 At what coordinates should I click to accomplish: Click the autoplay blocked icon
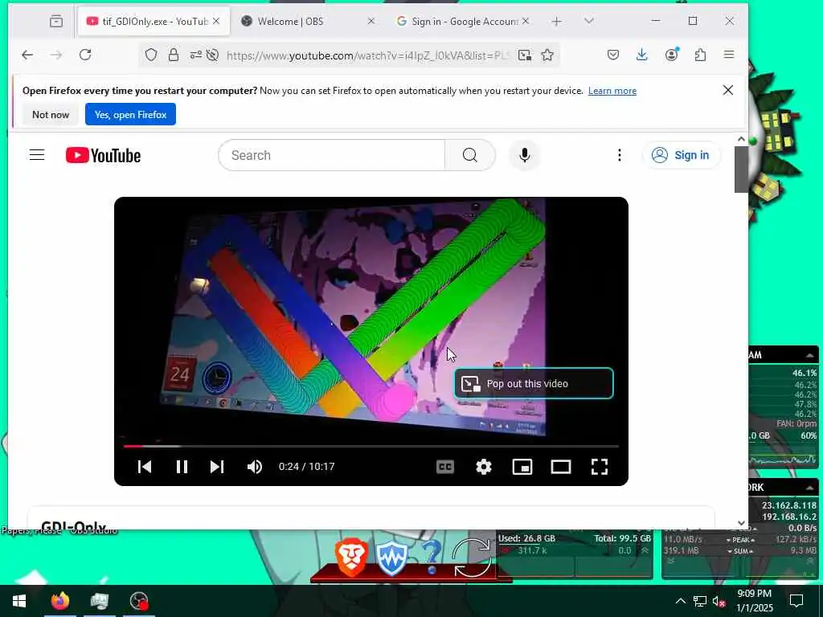pos(212,55)
